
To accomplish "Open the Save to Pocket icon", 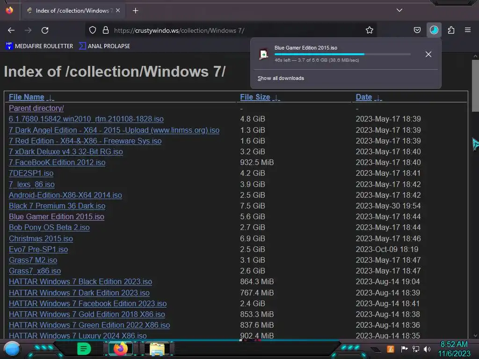I will 417,30.
